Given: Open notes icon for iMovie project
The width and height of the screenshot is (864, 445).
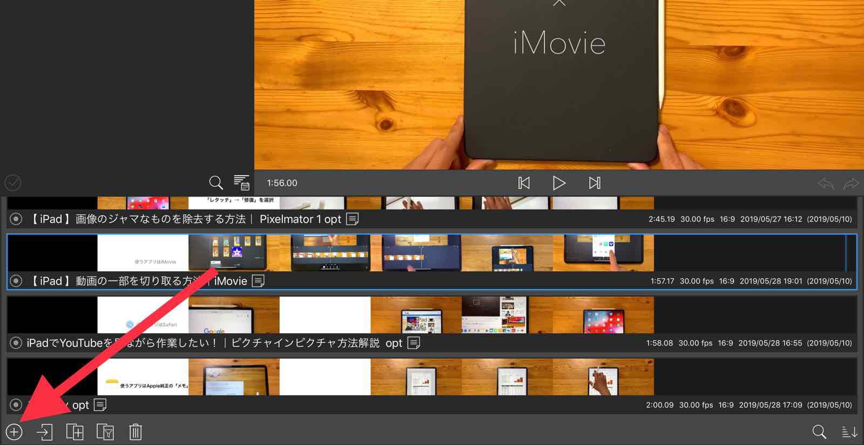Looking at the screenshot, I should click(x=259, y=281).
